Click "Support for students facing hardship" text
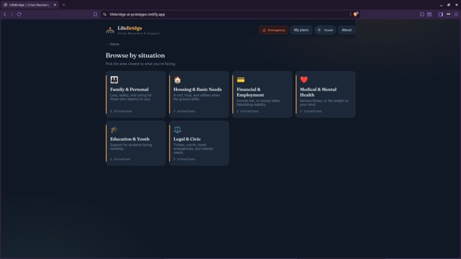461x259 pixels. tap(131, 147)
